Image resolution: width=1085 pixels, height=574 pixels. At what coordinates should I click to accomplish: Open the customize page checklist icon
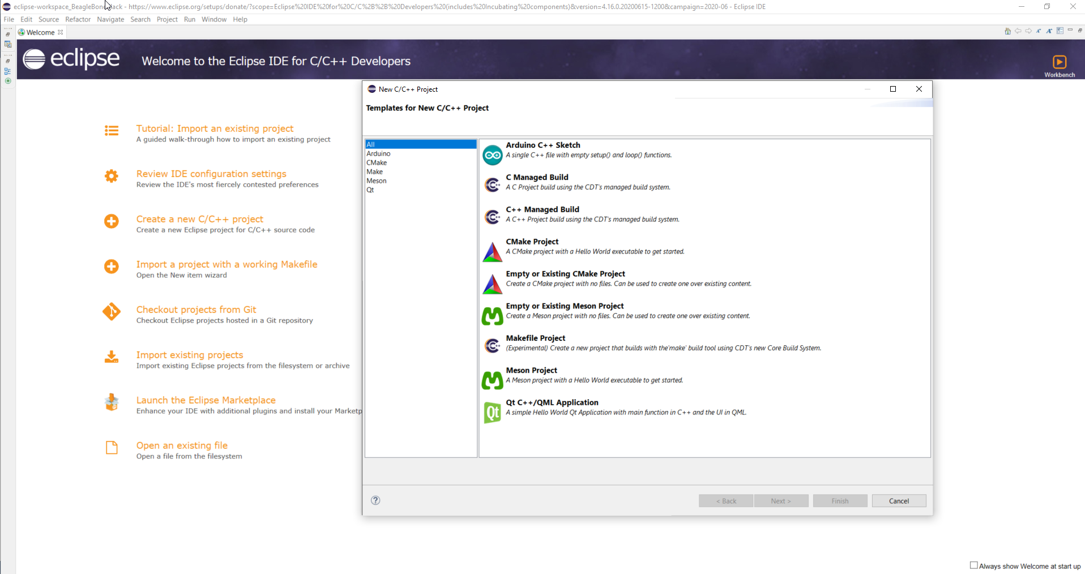click(x=1060, y=31)
